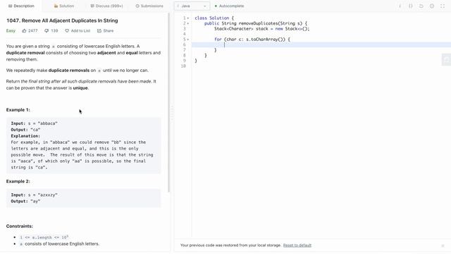Screen dimensions: 451x254
Task: Click the curly braces format code icon
Action: [410, 6]
